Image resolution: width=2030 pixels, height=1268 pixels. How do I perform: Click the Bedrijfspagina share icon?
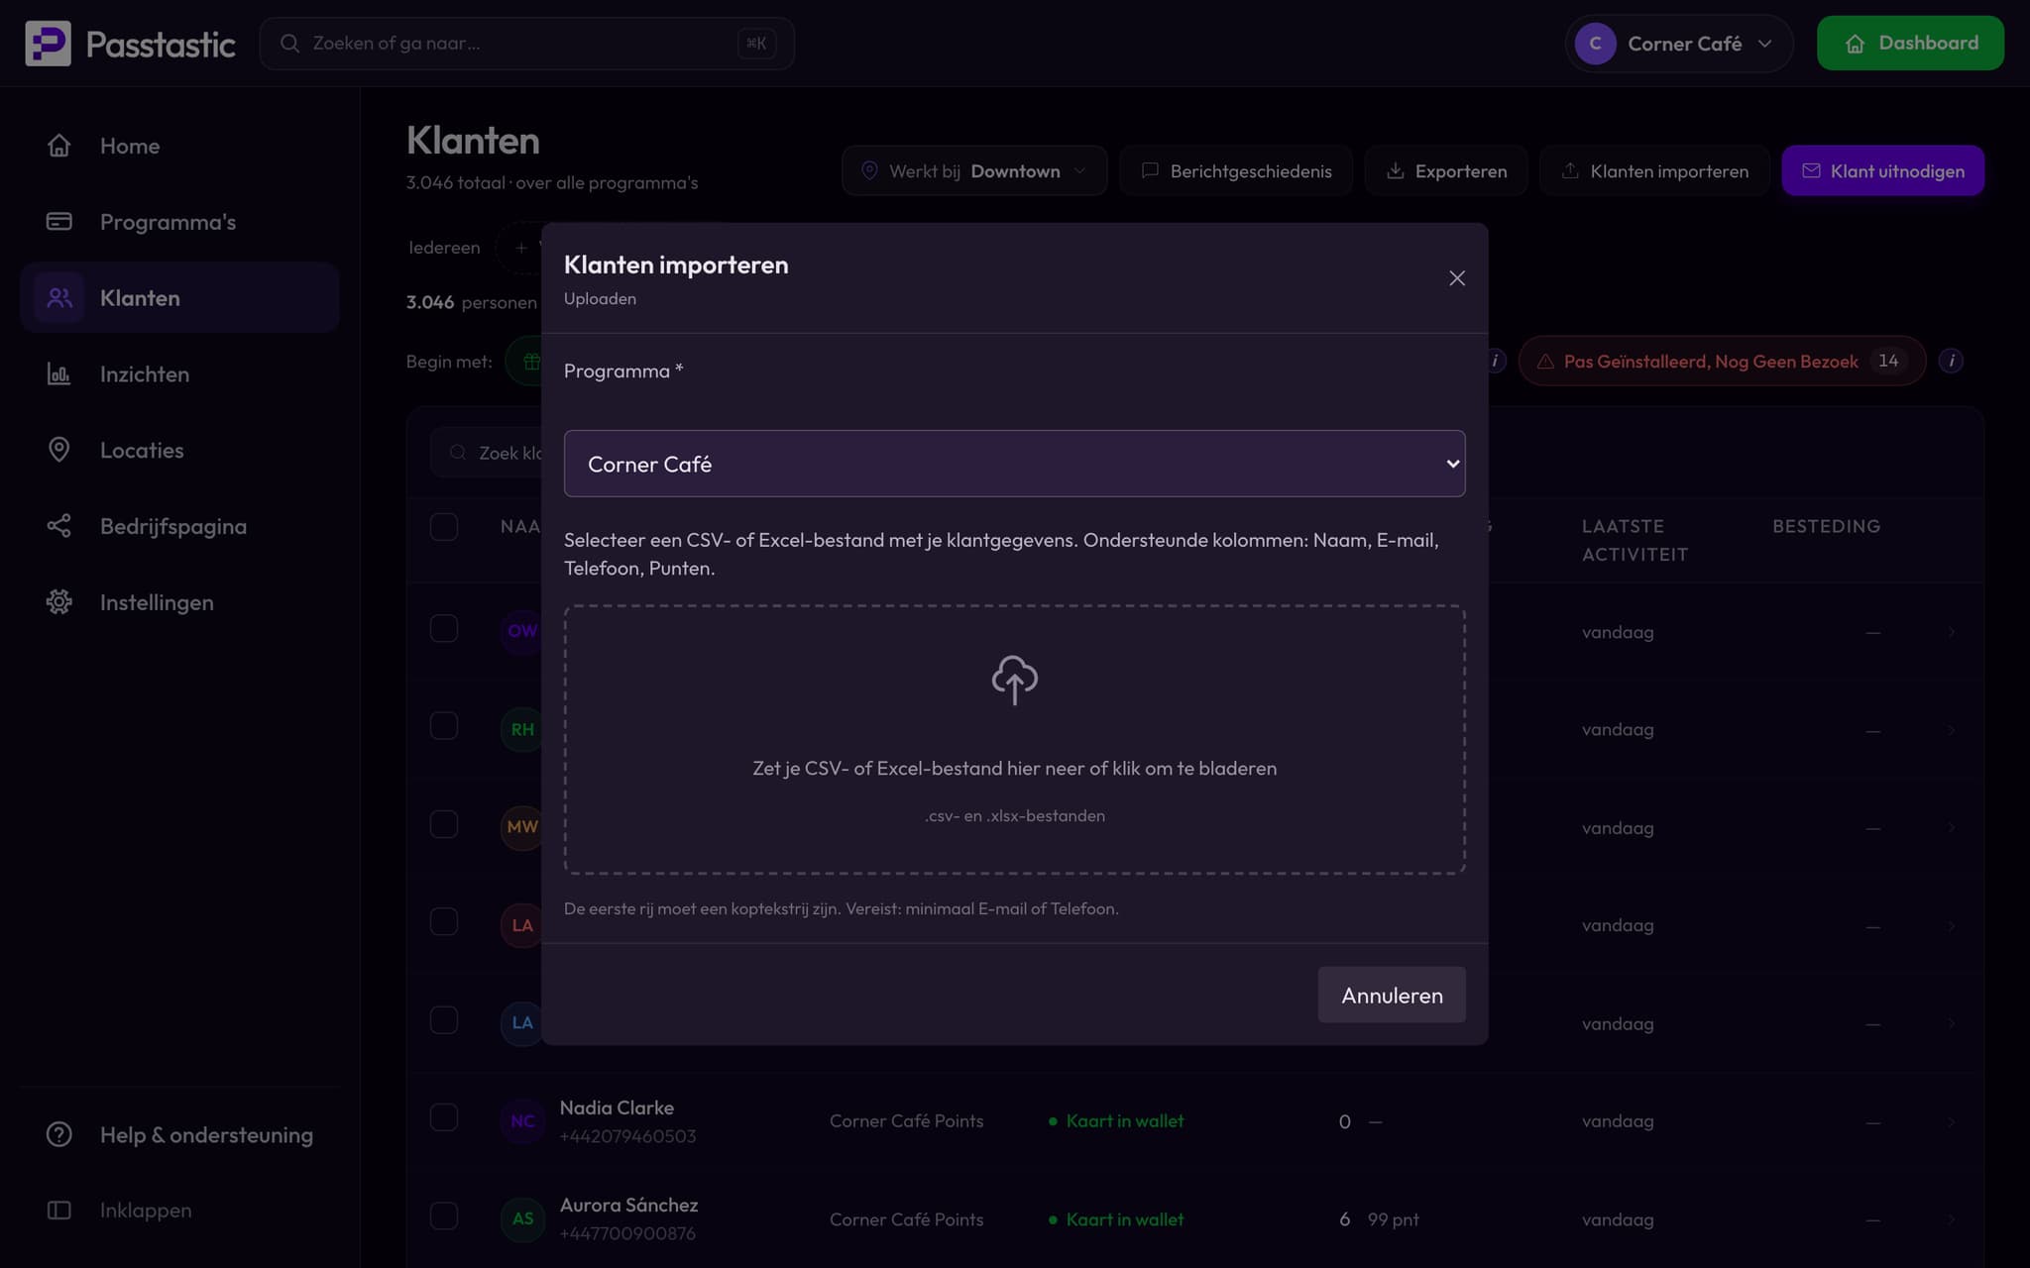click(x=59, y=526)
